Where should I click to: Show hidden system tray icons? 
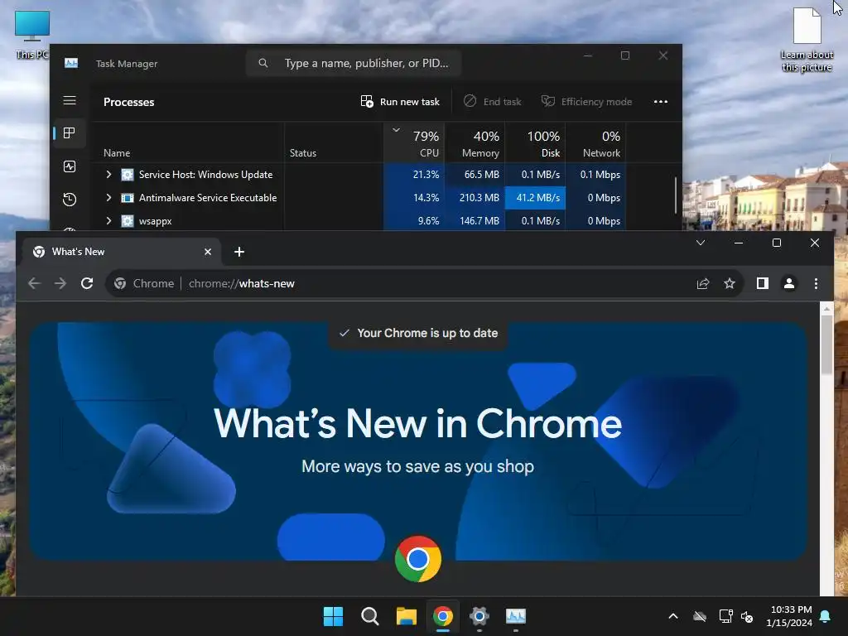pyautogui.click(x=673, y=616)
